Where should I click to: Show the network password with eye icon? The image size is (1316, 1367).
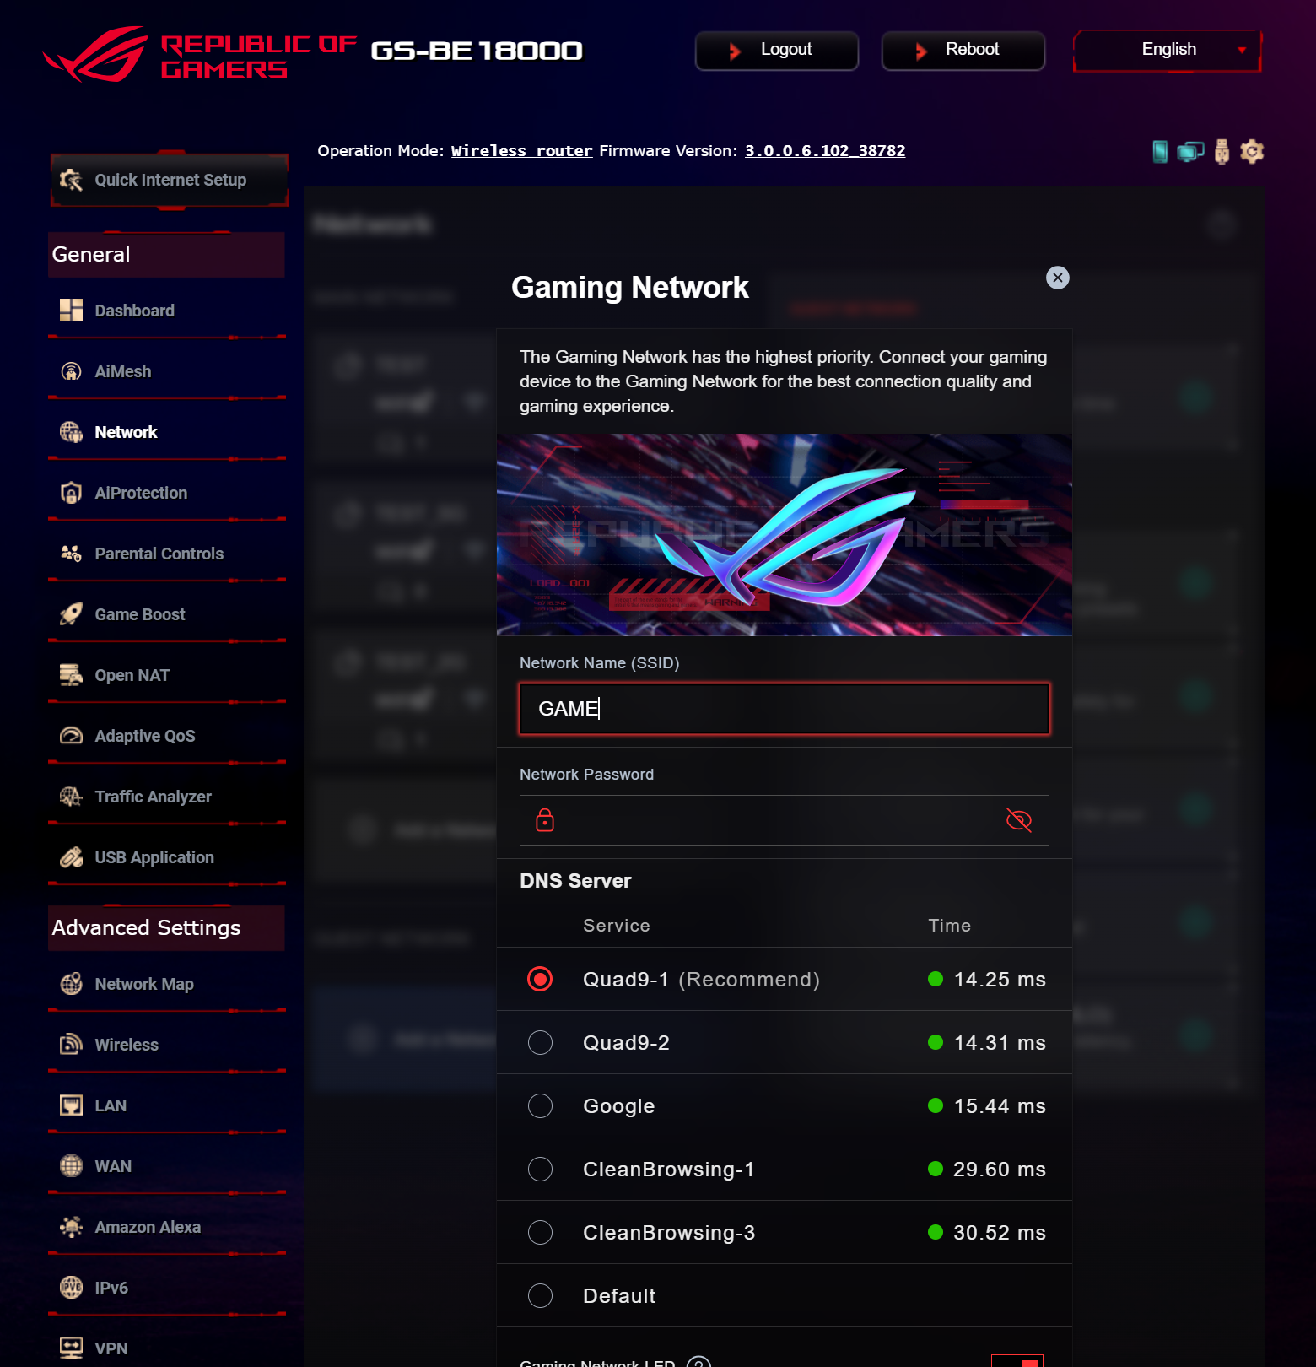(x=1019, y=820)
